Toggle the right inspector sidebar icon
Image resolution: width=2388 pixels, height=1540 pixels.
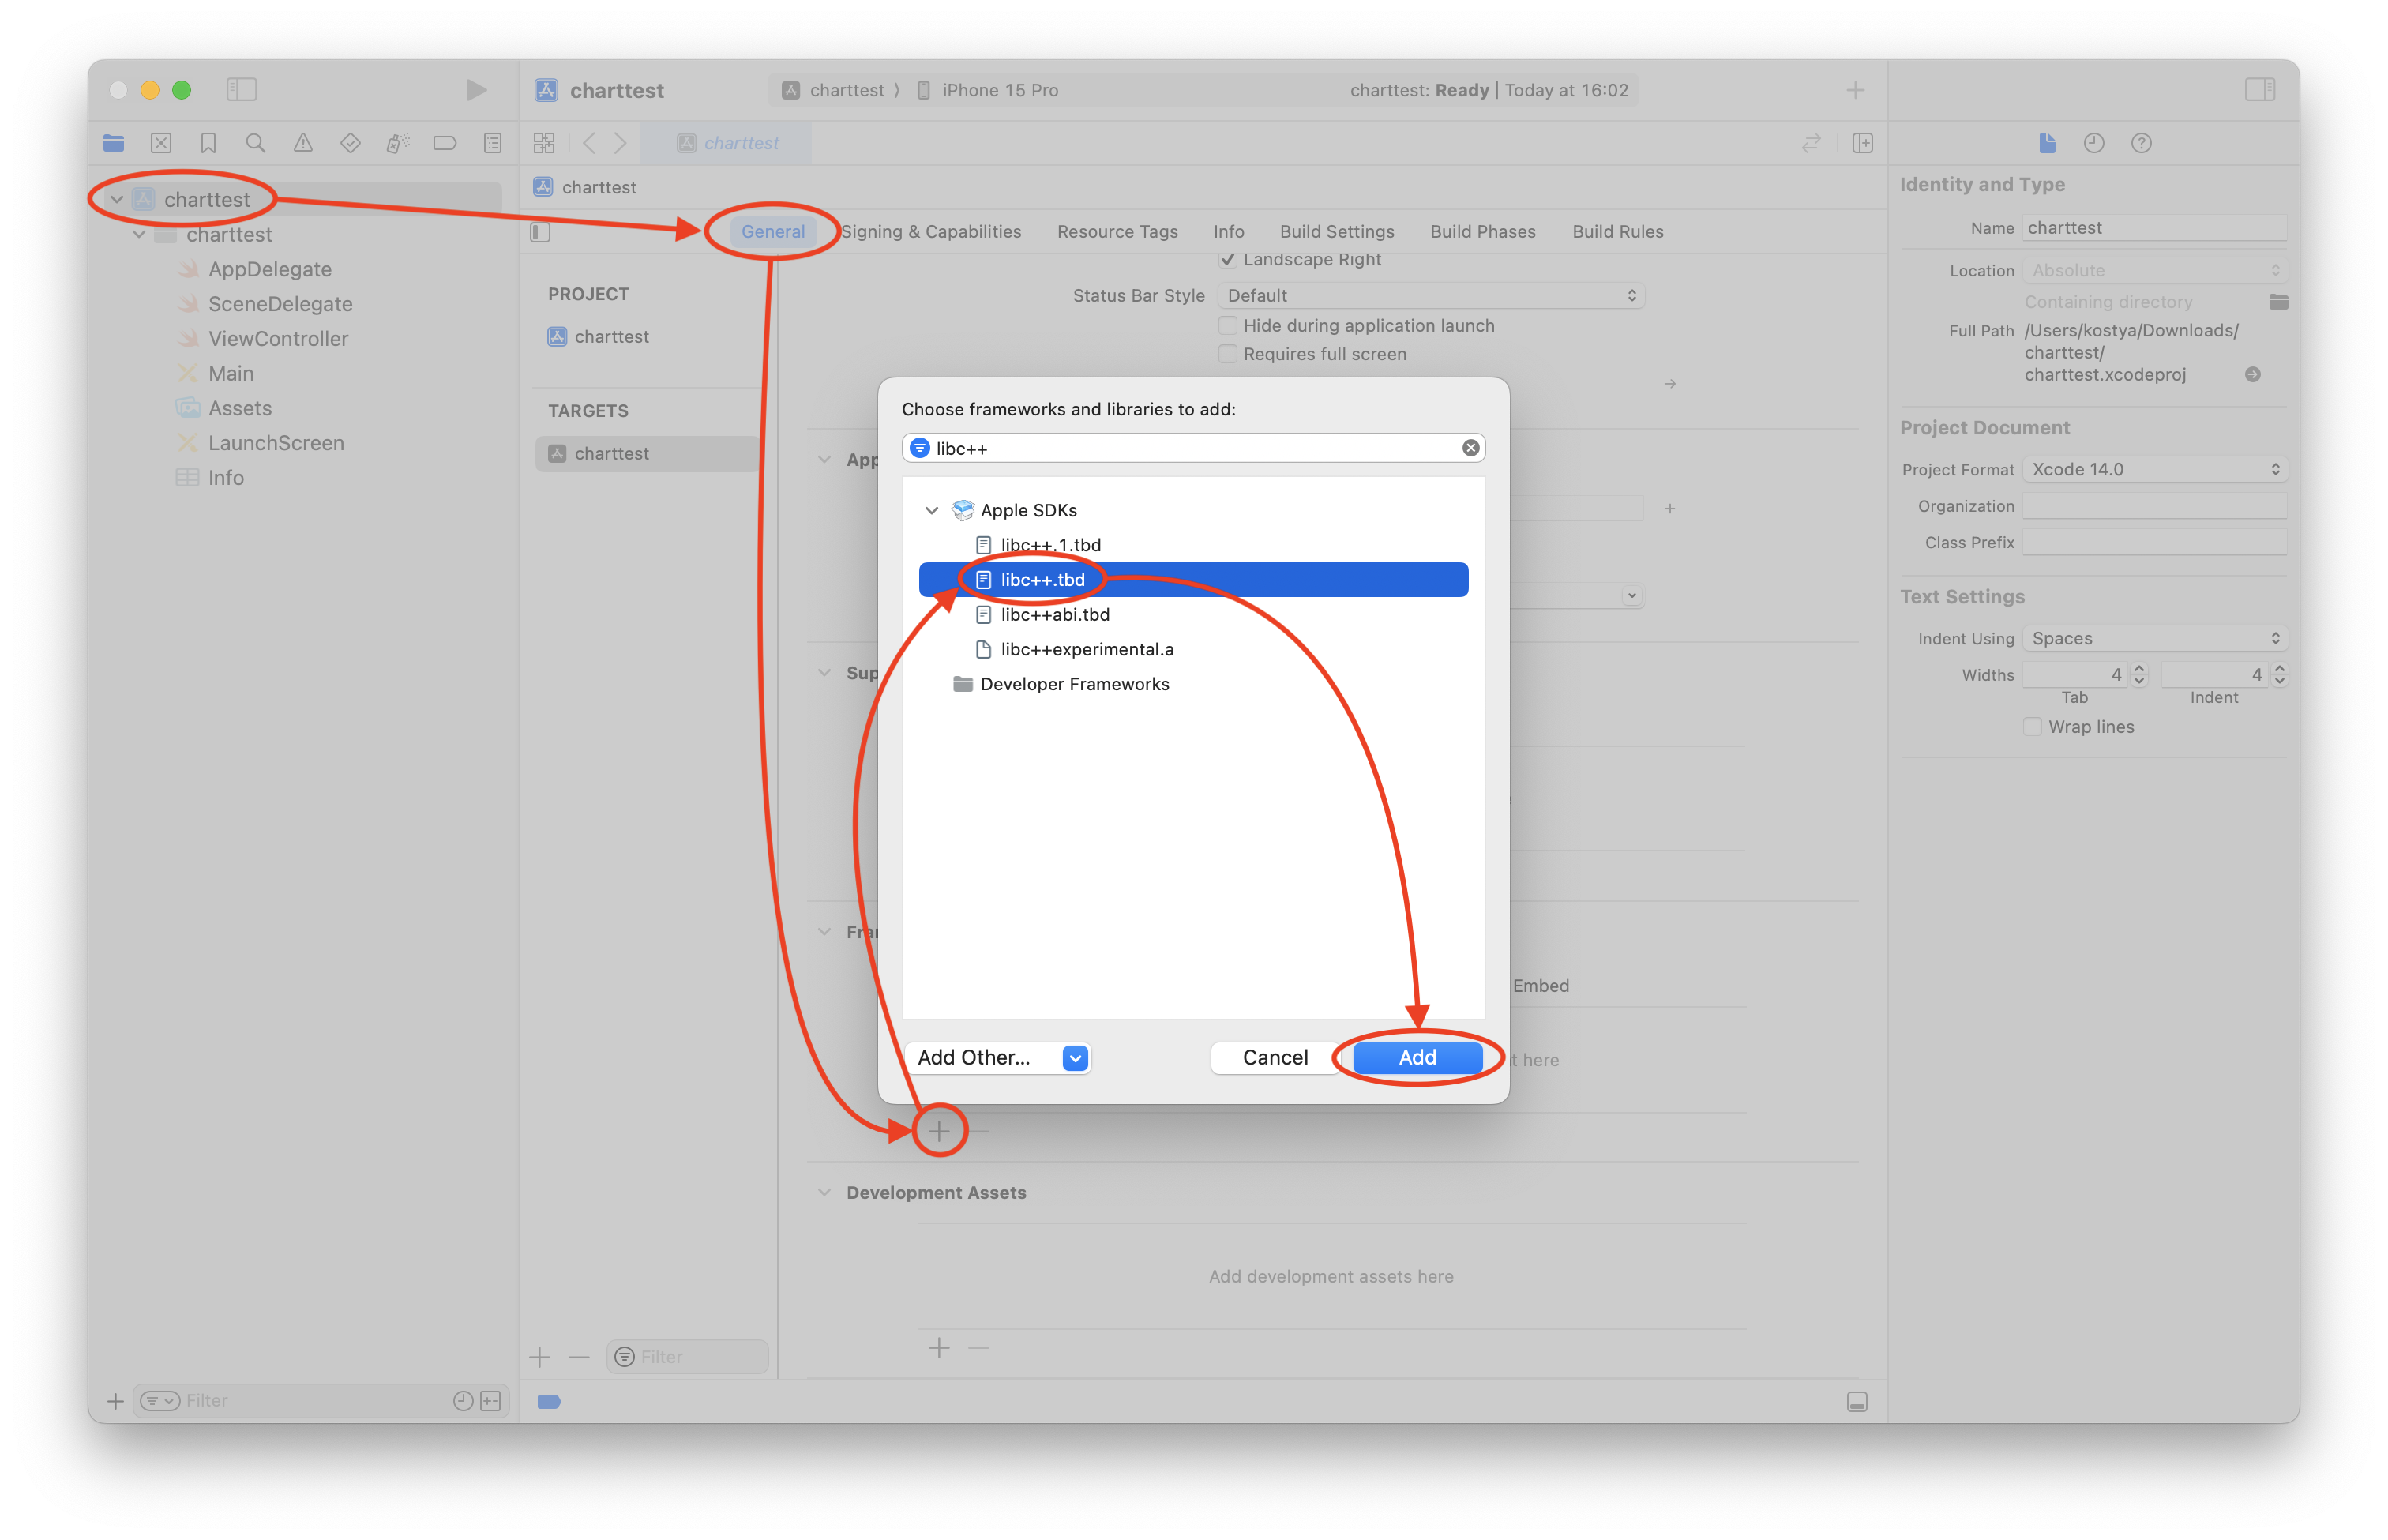[x=2260, y=90]
